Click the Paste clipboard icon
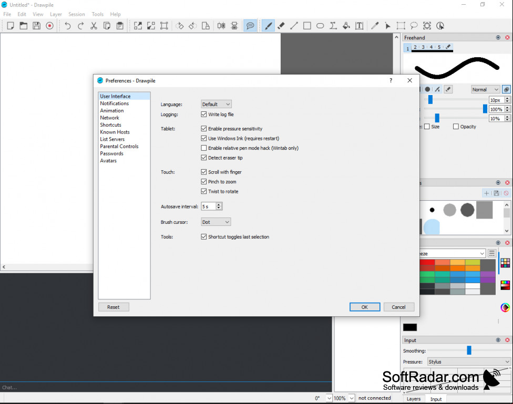 [x=120, y=26]
